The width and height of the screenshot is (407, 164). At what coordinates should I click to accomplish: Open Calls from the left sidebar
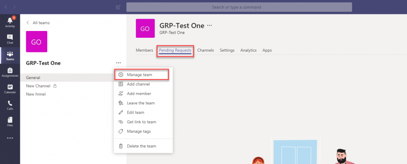pos(10,105)
